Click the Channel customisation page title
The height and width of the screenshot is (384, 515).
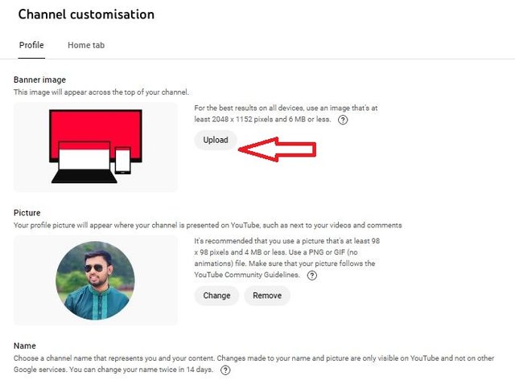86,14
